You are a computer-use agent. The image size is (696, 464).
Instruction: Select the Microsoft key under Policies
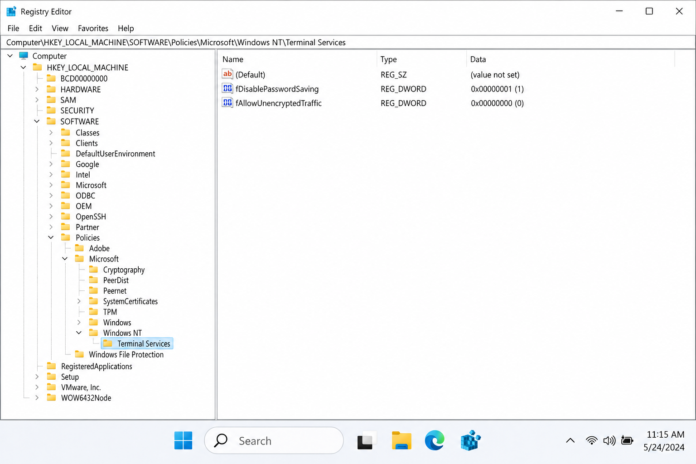click(x=104, y=259)
